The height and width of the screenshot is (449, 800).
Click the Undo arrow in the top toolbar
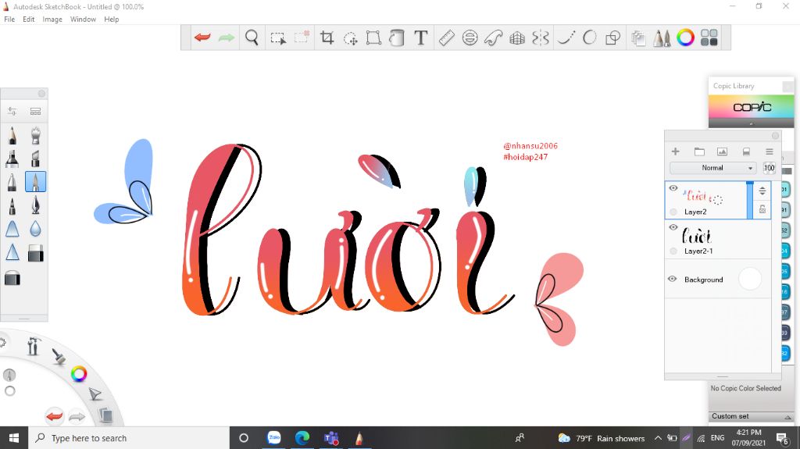[x=202, y=37]
